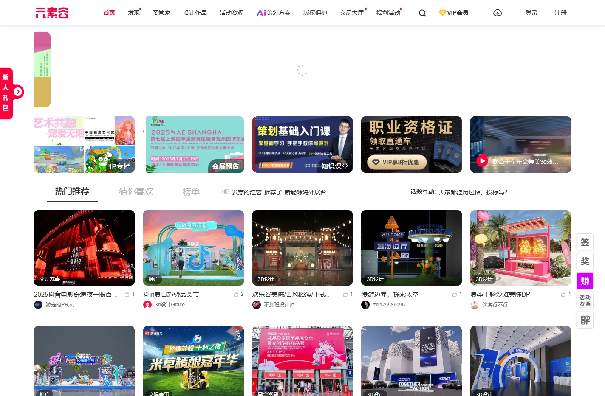Like the 抖in夏日趋势品类节 post
The height and width of the screenshot is (396, 605).
coord(236,294)
